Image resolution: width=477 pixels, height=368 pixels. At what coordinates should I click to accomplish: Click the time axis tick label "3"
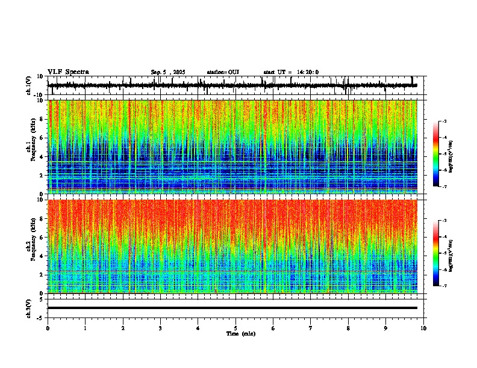[160, 328]
